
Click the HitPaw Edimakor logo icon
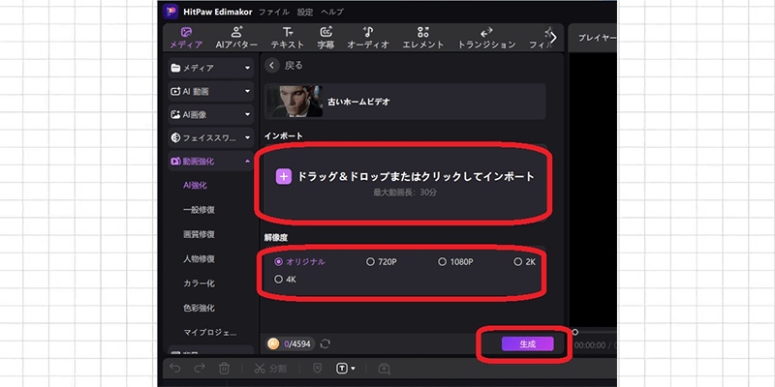171,12
